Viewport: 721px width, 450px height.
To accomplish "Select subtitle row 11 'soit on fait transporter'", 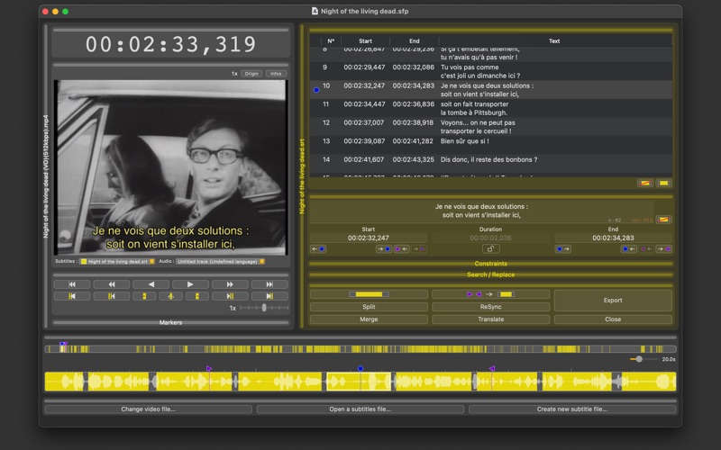I will tap(490, 108).
